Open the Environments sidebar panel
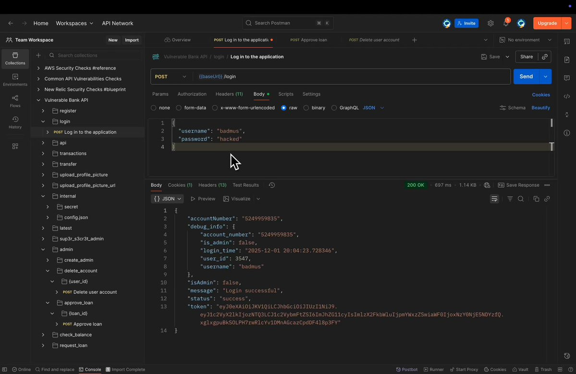The height and width of the screenshot is (374, 576). click(15, 80)
